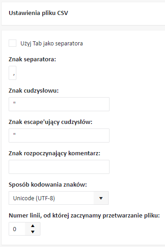Click the Znak escape'ujący cudzysłów label
The width and height of the screenshot is (165, 247).
click(x=50, y=122)
